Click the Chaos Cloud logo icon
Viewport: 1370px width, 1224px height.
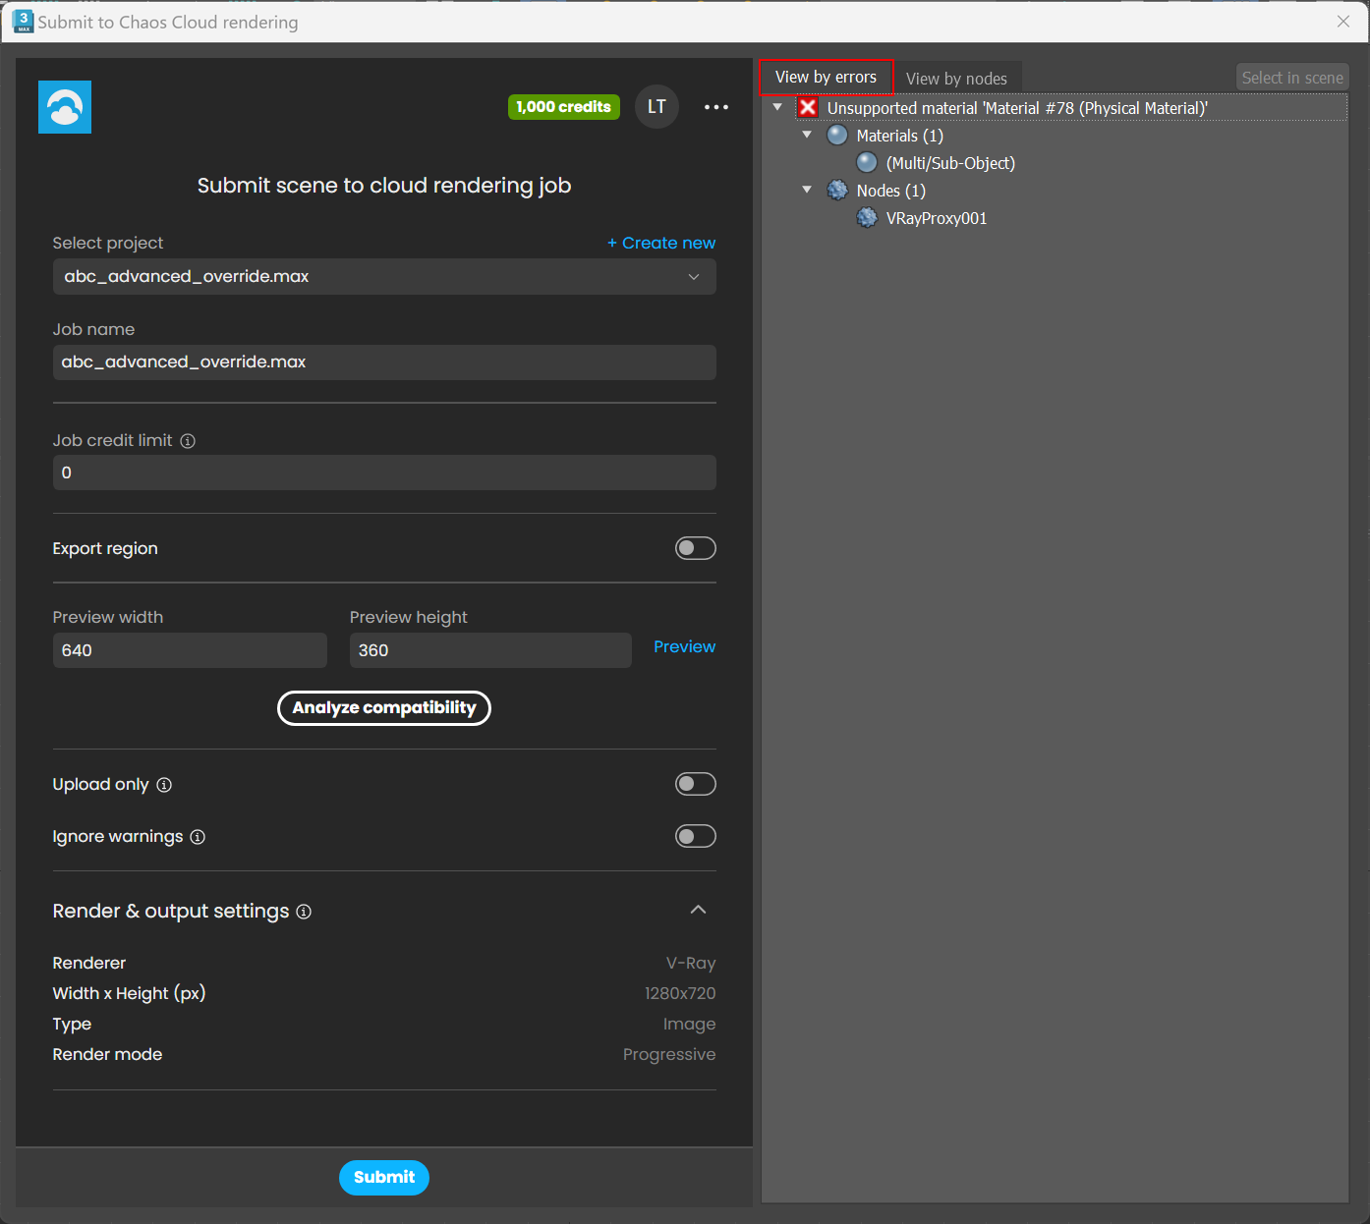click(64, 106)
